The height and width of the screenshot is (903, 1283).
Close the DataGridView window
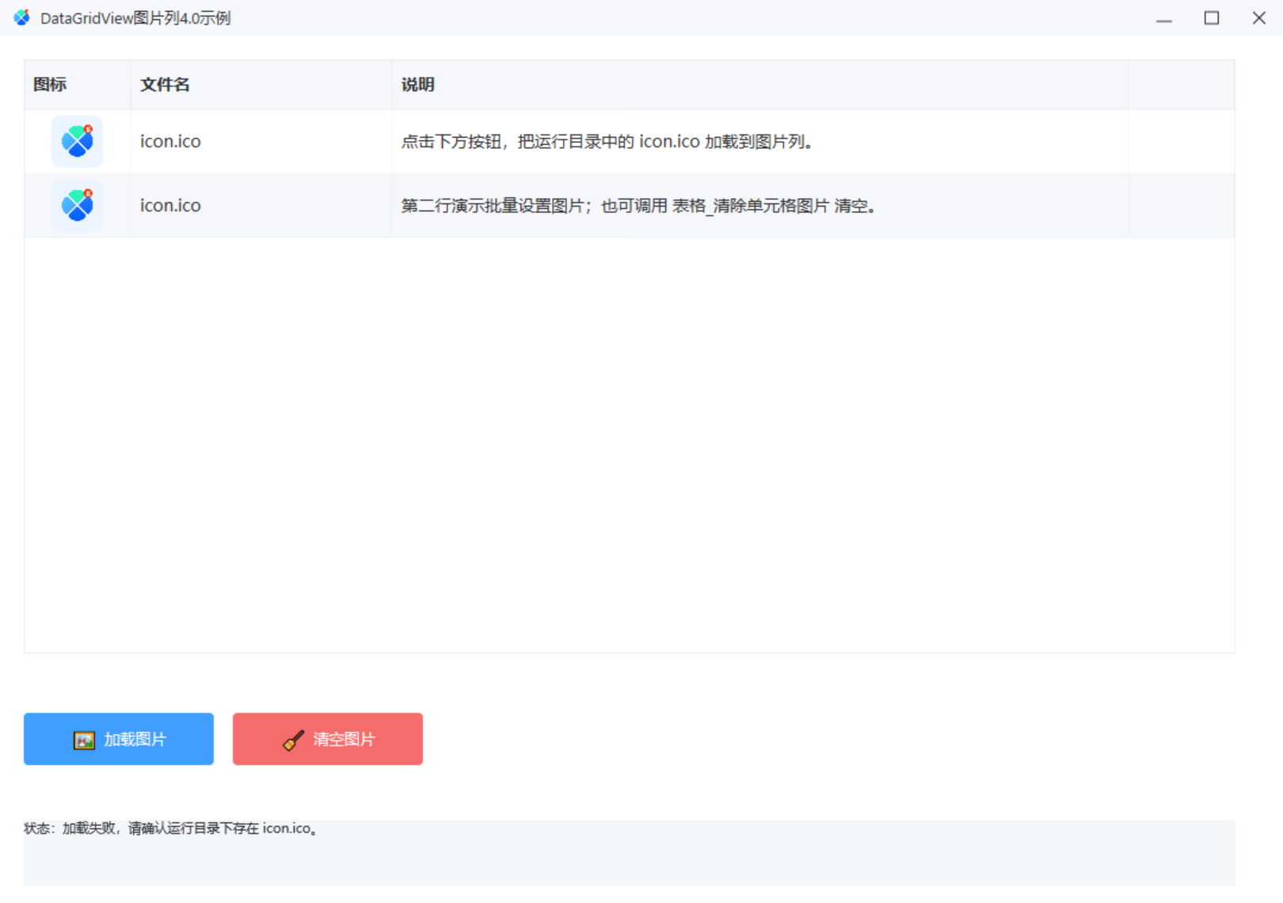point(1258,18)
